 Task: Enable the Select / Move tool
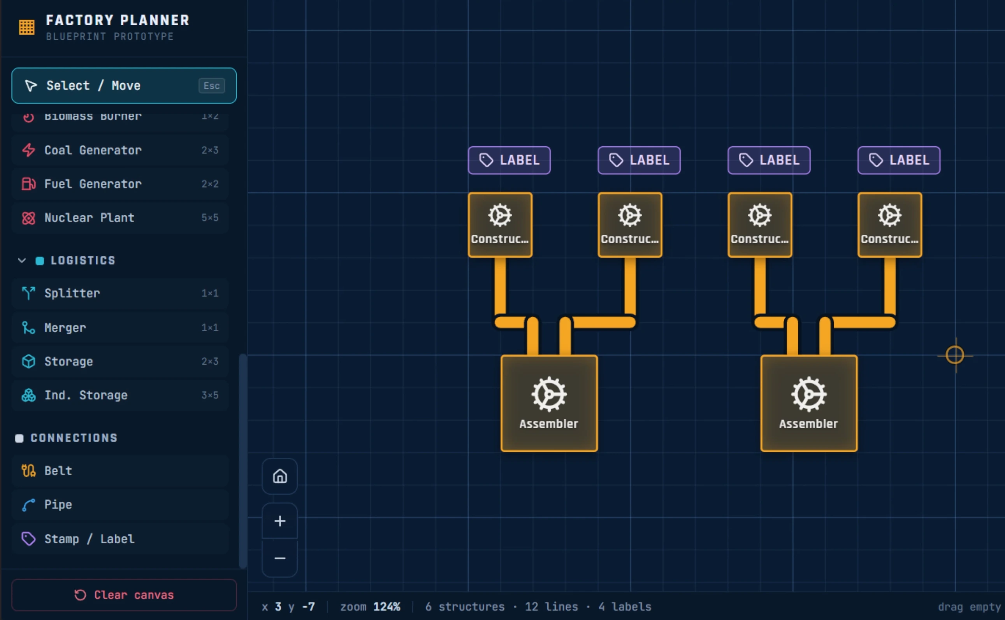pos(124,85)
